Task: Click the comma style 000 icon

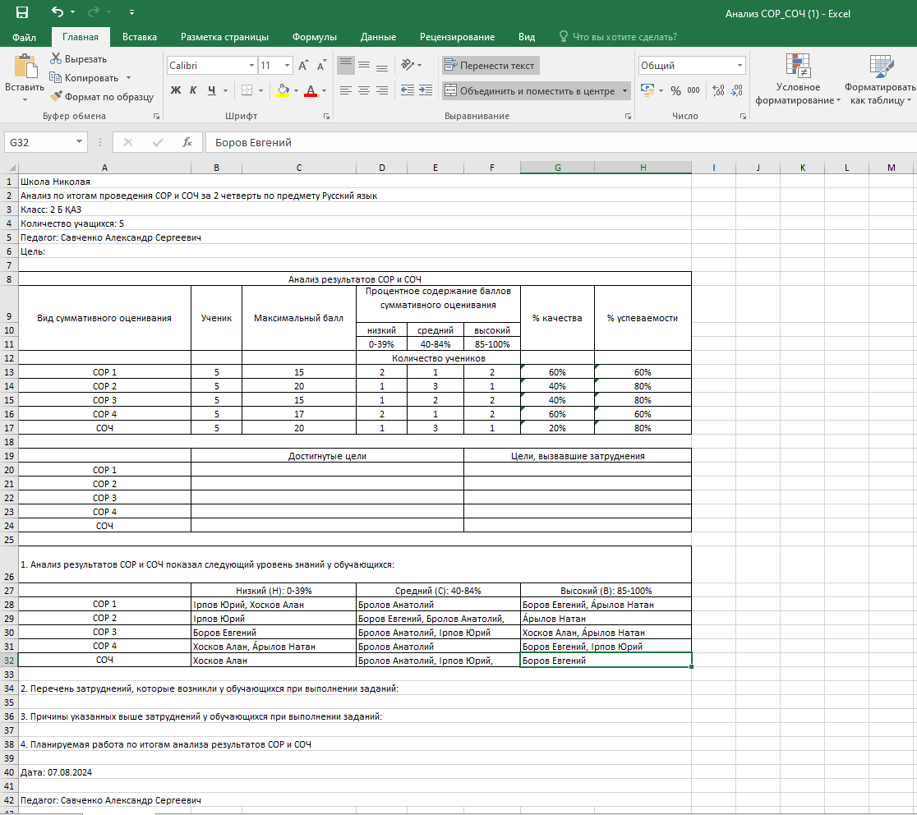Action: (694, 90)
